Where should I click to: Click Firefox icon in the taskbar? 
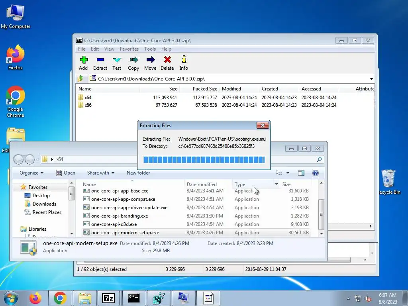point(35,298)
